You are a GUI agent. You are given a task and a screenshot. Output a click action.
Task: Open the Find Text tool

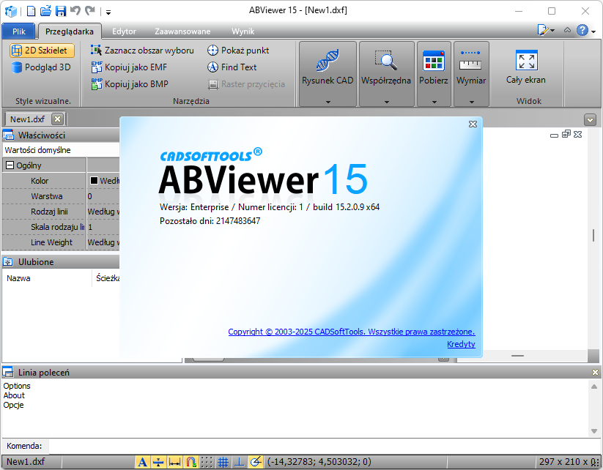tap(232, 67)
